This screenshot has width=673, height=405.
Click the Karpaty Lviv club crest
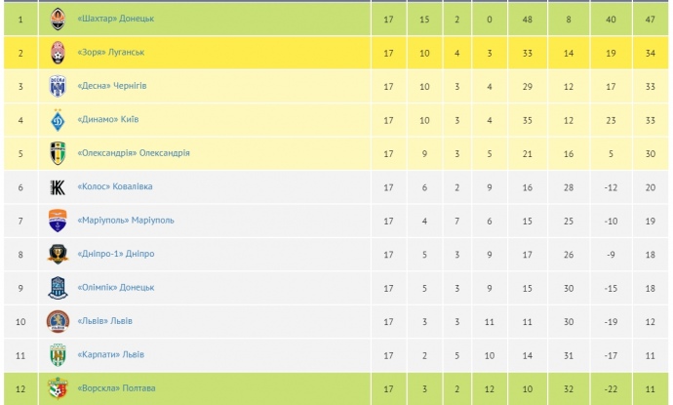58,354
